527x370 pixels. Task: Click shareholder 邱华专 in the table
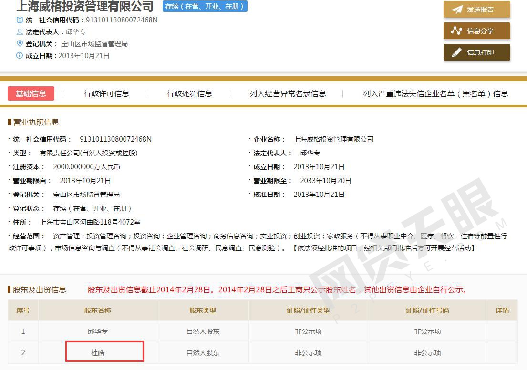coord(97,331)
